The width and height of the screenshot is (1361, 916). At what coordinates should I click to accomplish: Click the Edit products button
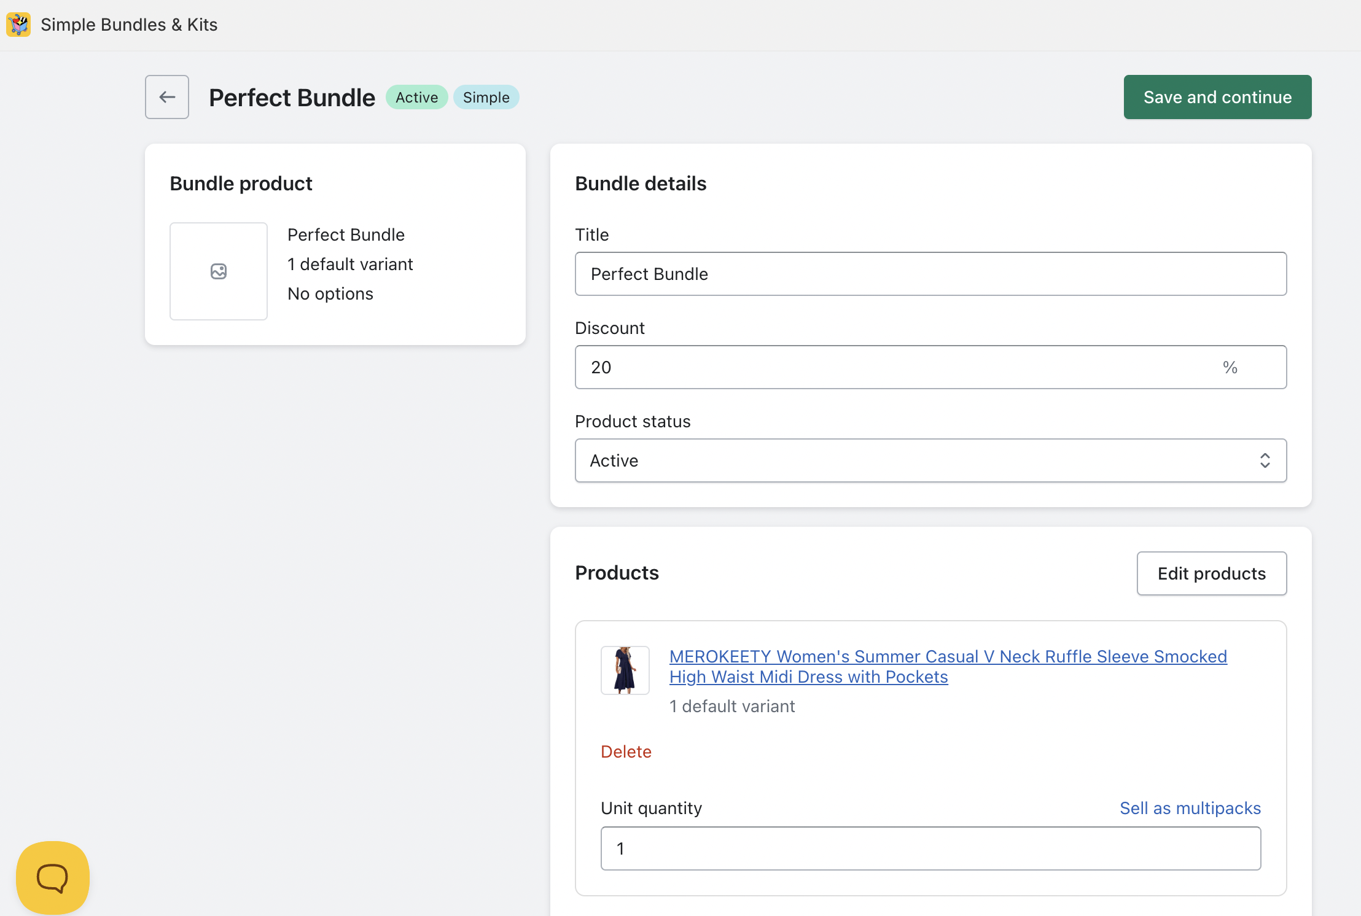1211,573
